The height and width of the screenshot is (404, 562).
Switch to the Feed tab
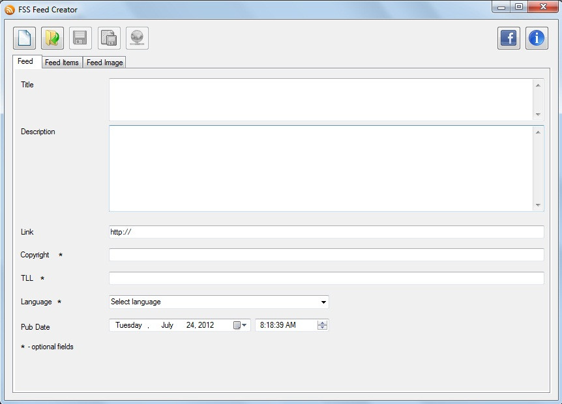(27, 61)
